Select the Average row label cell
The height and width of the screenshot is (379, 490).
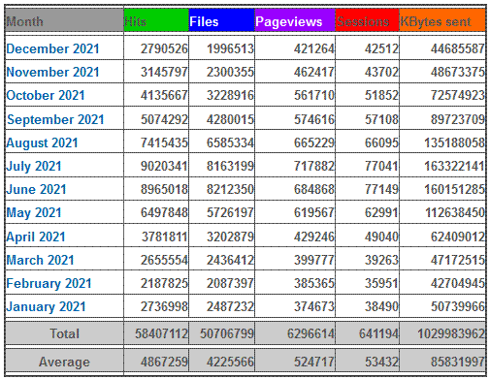[x=64, y=362]
